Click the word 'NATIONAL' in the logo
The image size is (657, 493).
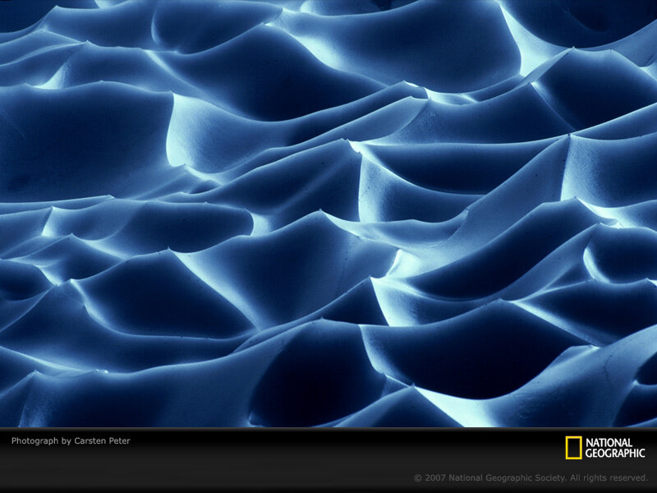pyautogui.click(x=609, y=443)
